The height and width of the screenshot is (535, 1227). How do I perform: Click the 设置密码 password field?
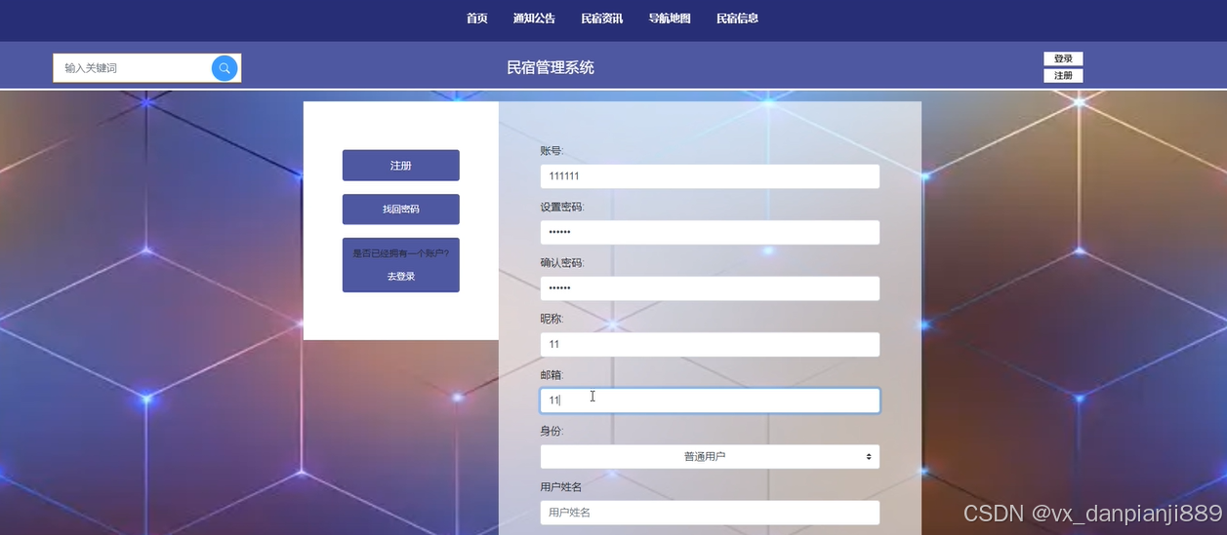tap(710, 232)
